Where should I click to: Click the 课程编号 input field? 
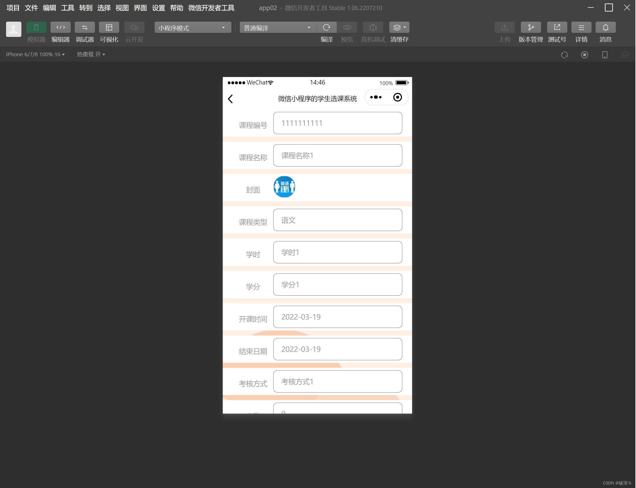coord(338,123)
